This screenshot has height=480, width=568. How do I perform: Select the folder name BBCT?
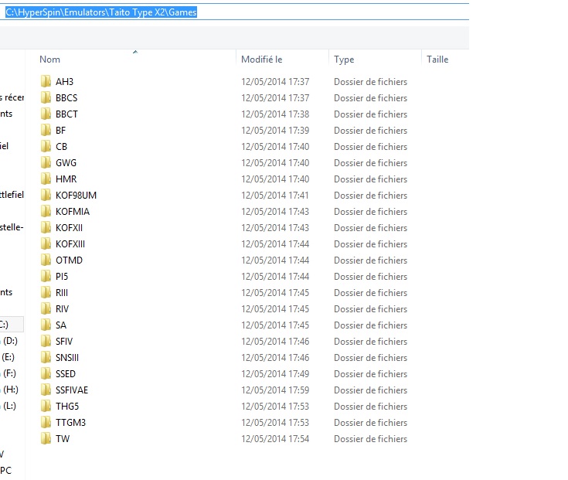click(66, 114)
